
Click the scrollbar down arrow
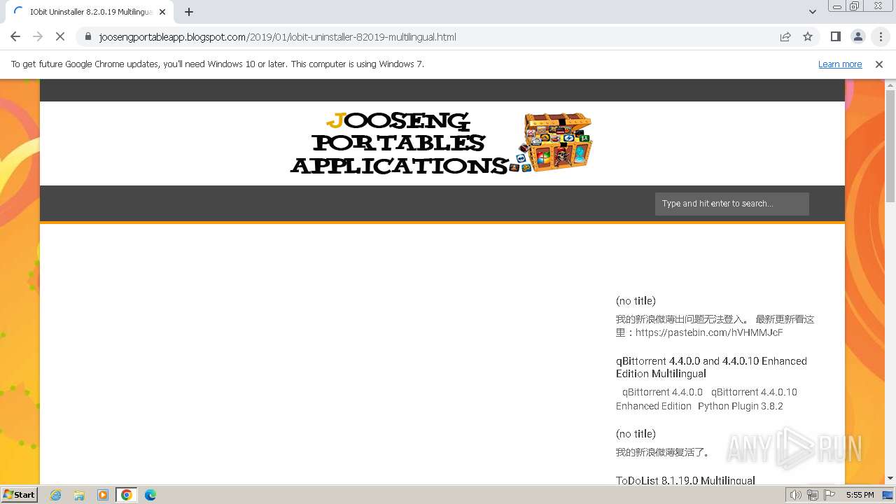(x=890, y=479)
